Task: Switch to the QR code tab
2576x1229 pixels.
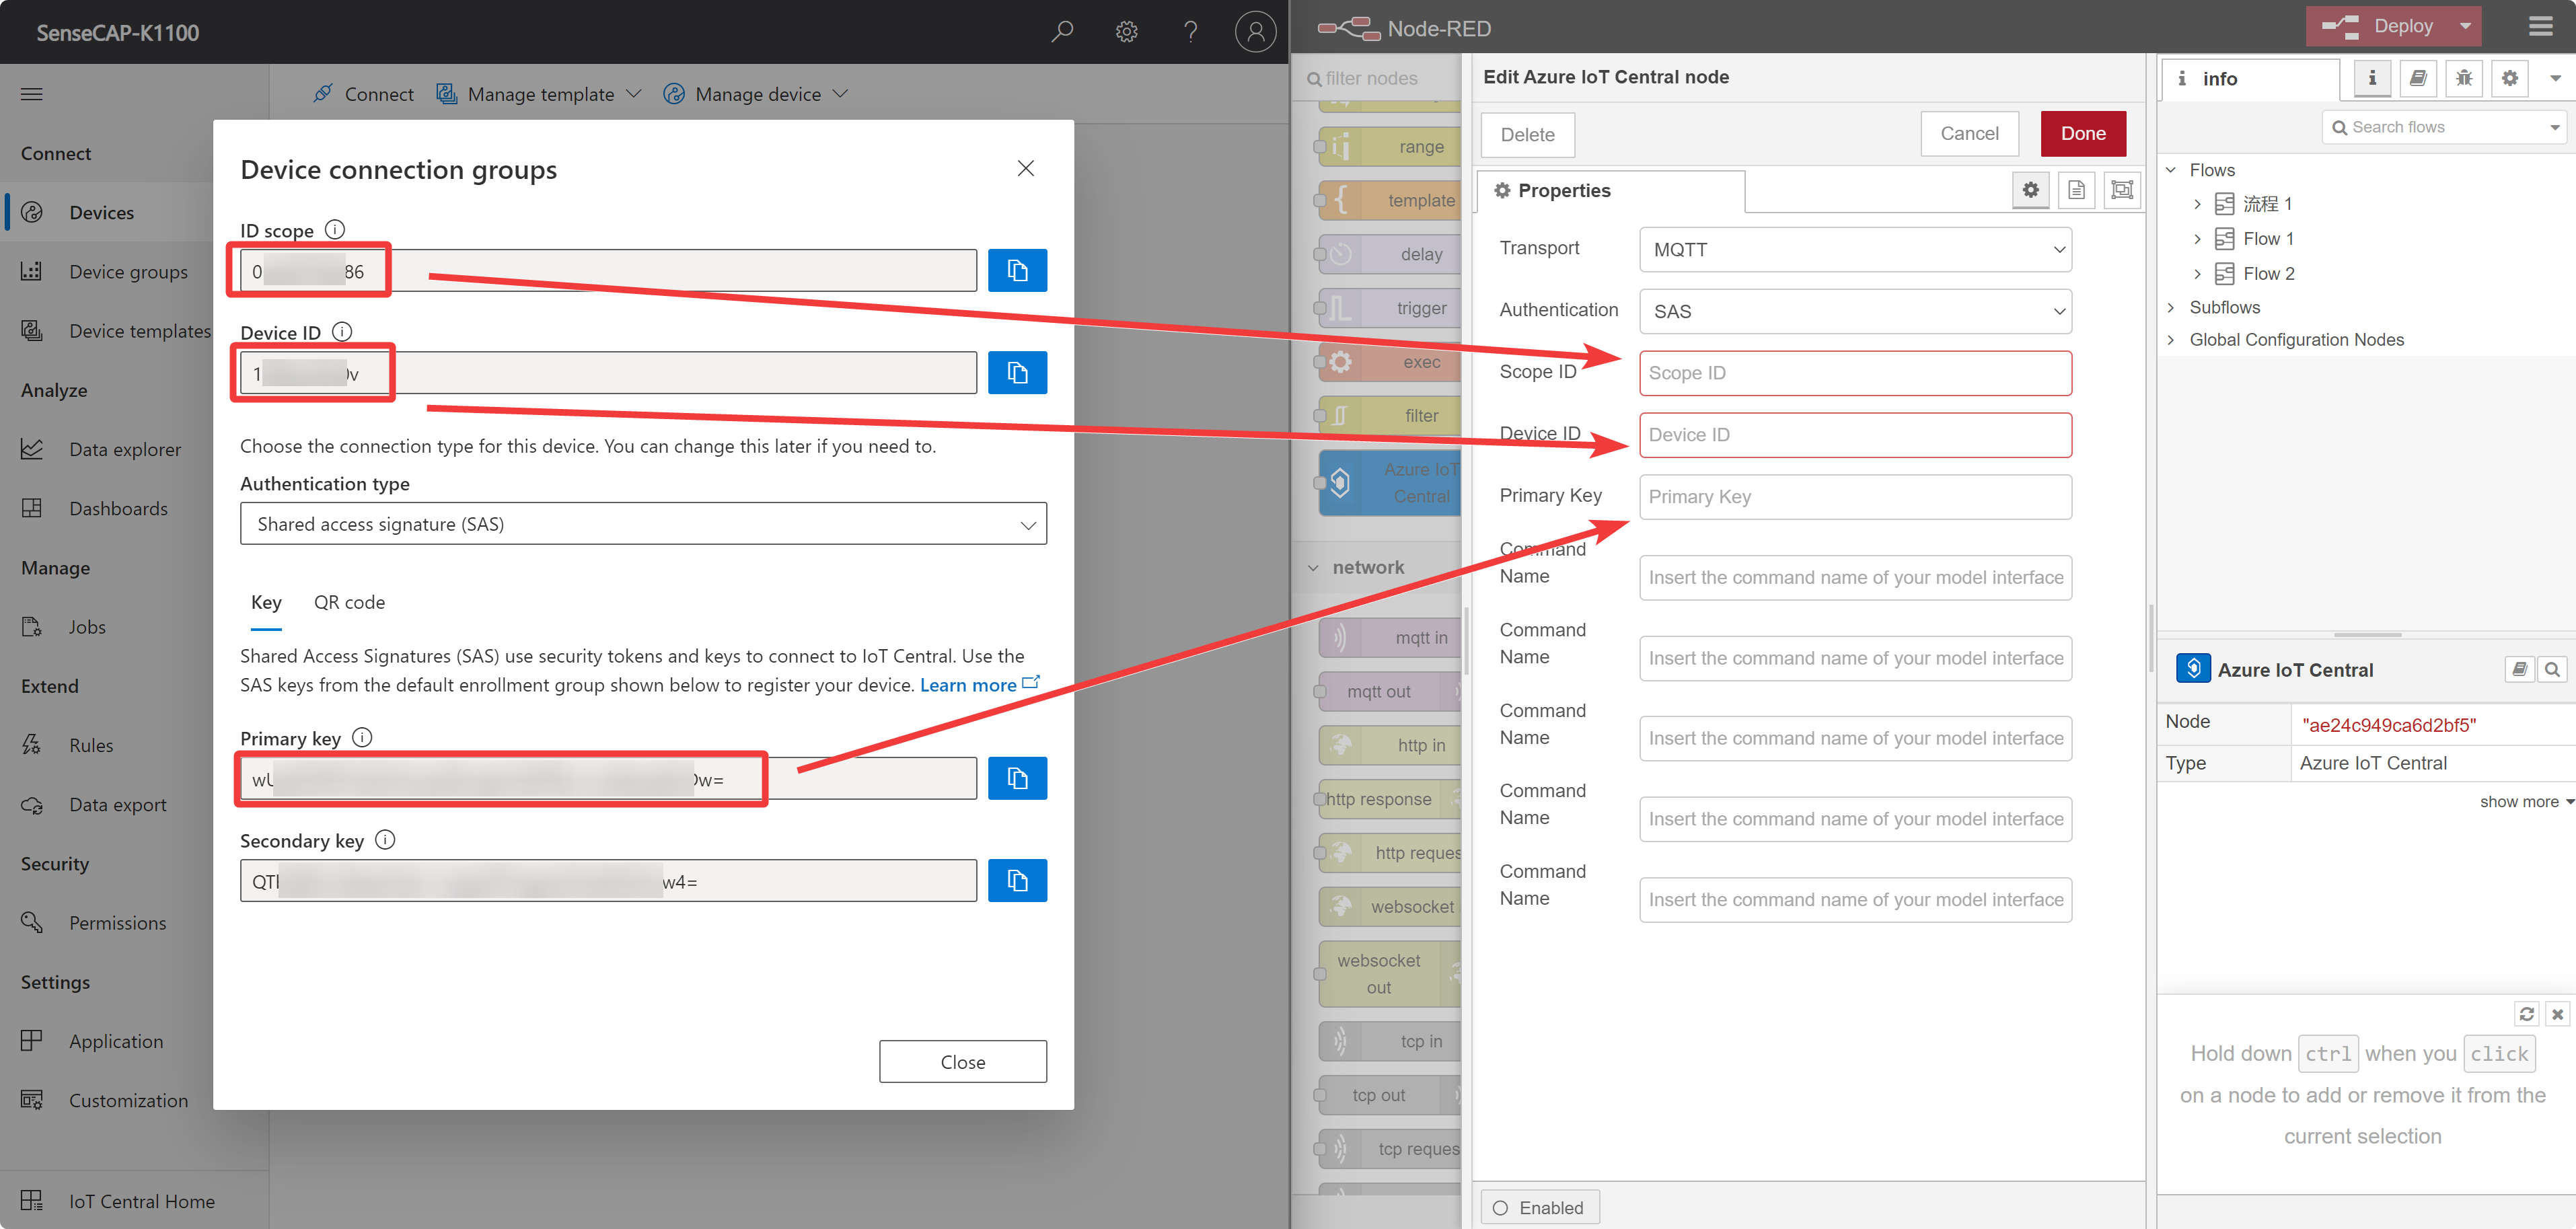Action: point(349,602)
